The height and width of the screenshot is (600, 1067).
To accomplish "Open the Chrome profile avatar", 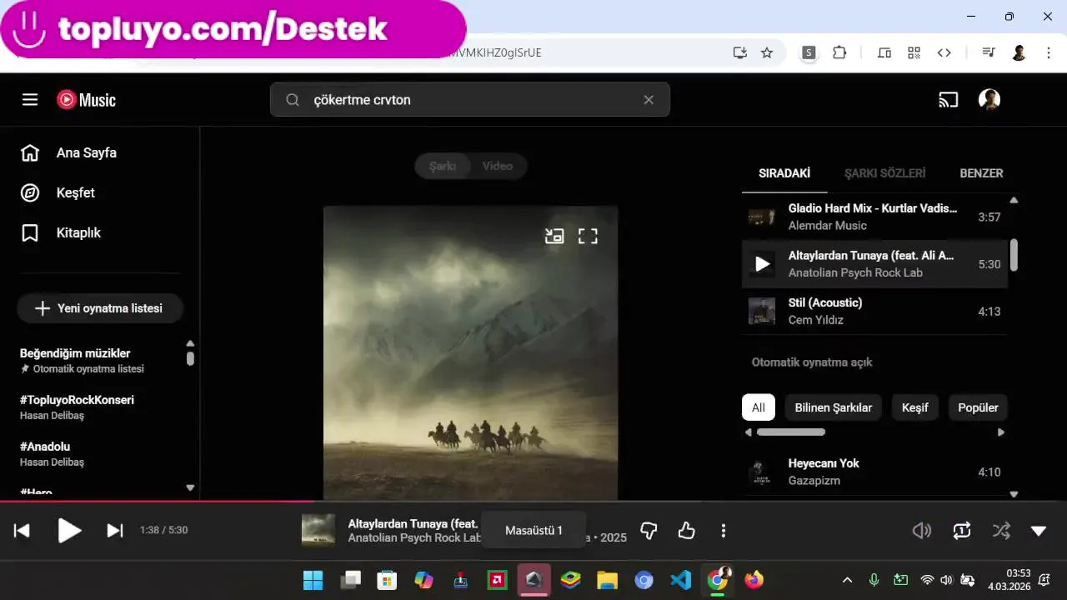I will click(x=1019, y=52).
